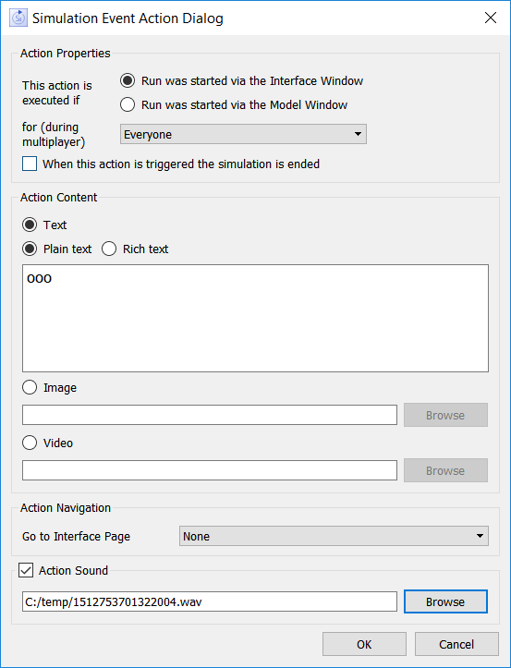Uncheck the Action Sound checkbox
The width and height of the screenshot is (511, 668).
click(x=26, y=570)
